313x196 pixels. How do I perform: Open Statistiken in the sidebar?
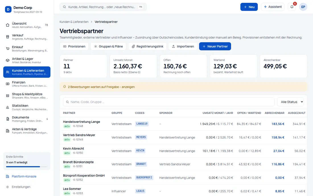(x=27, y=107)
